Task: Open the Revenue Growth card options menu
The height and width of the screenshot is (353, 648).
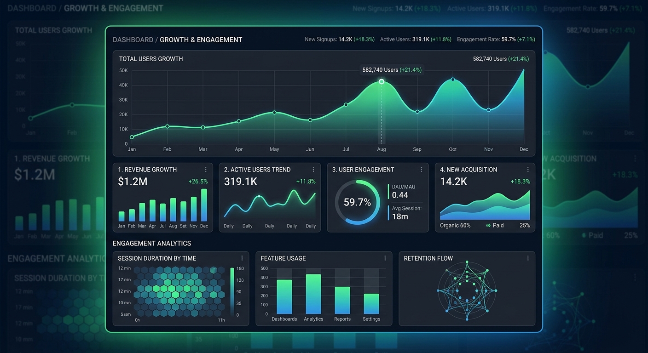Action: point(205,170)
